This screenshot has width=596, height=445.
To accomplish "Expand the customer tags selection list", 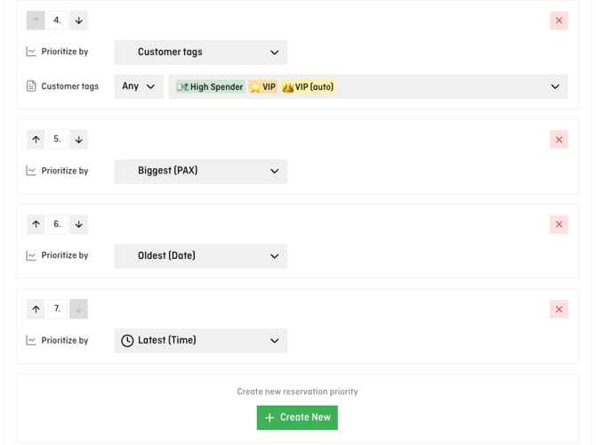I will pos(554,86).
